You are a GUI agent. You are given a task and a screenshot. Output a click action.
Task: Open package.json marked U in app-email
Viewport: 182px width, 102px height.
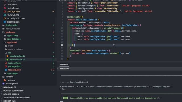[15, 66]
